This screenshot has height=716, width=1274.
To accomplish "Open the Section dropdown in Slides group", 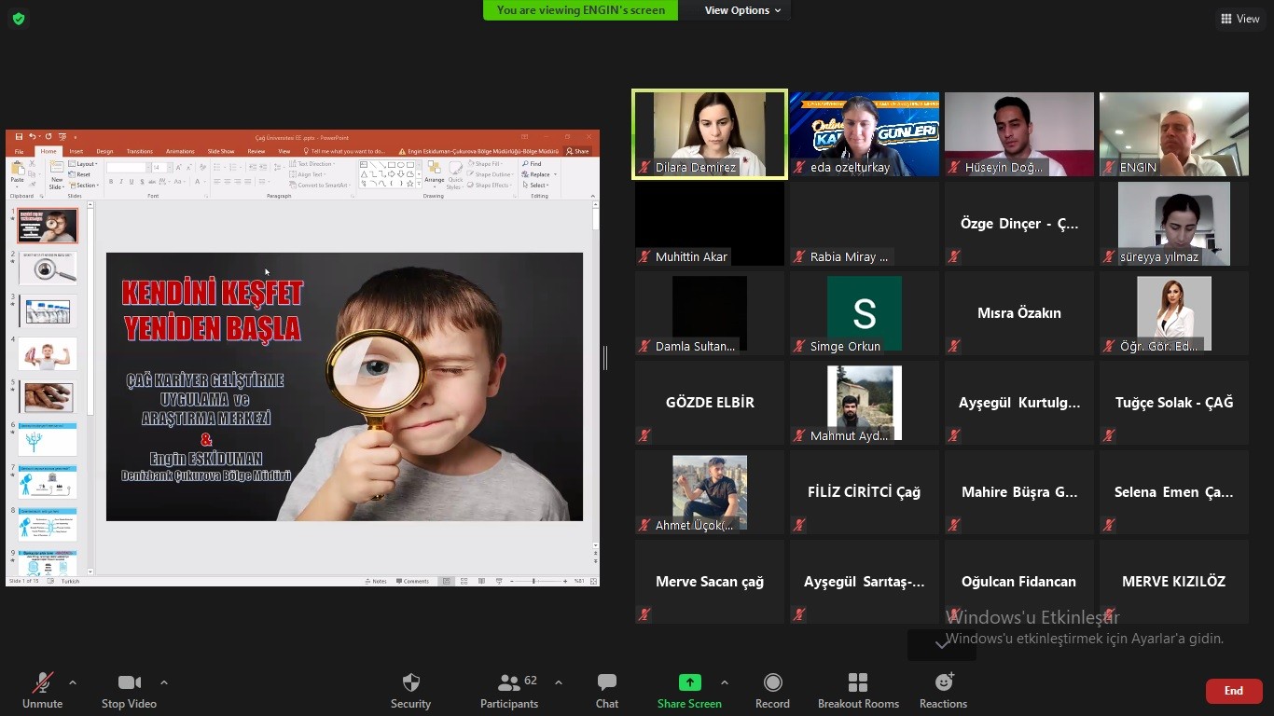I will tap(83, 185).
